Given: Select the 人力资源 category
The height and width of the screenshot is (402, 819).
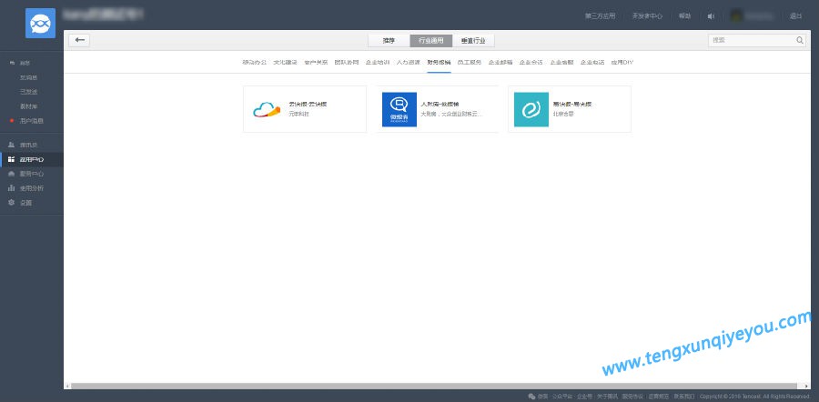Looking at the screenshot, I should pyautogui.click(x=409, y=62).
